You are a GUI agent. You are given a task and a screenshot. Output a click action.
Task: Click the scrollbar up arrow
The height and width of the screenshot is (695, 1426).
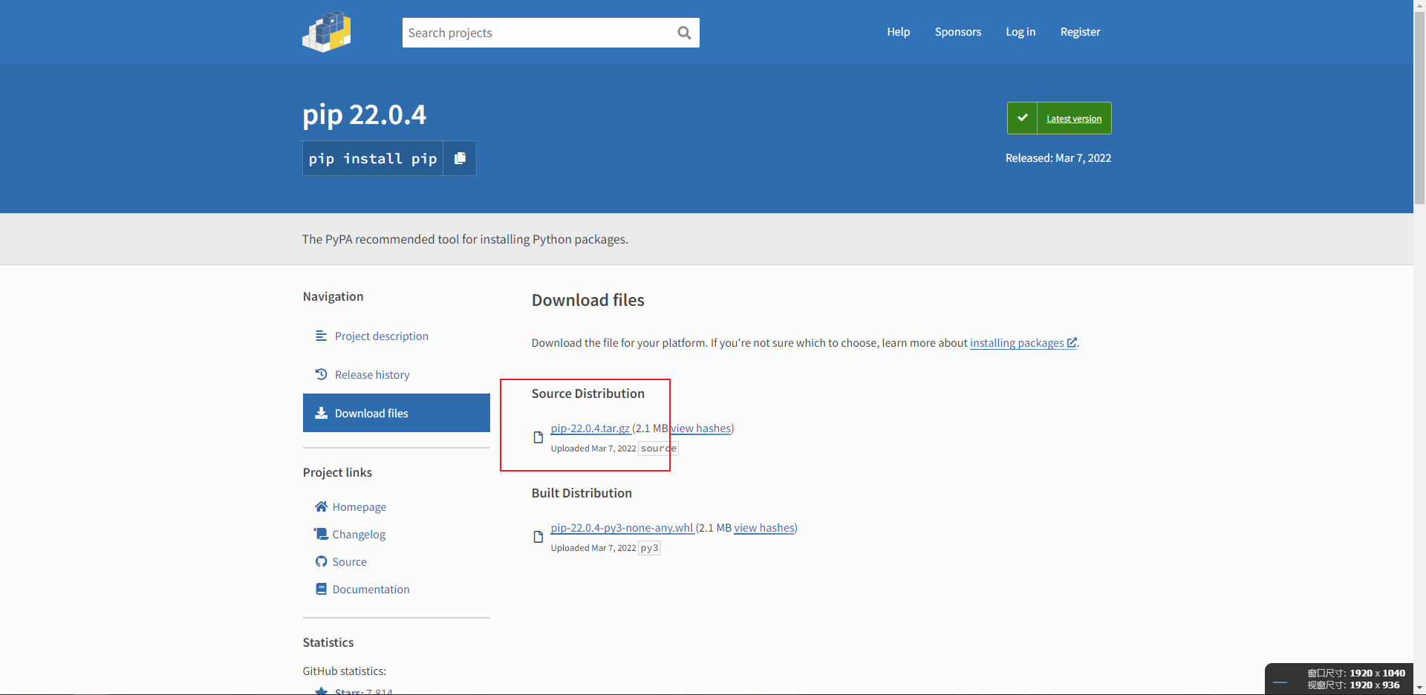(x=1419, y=6)
